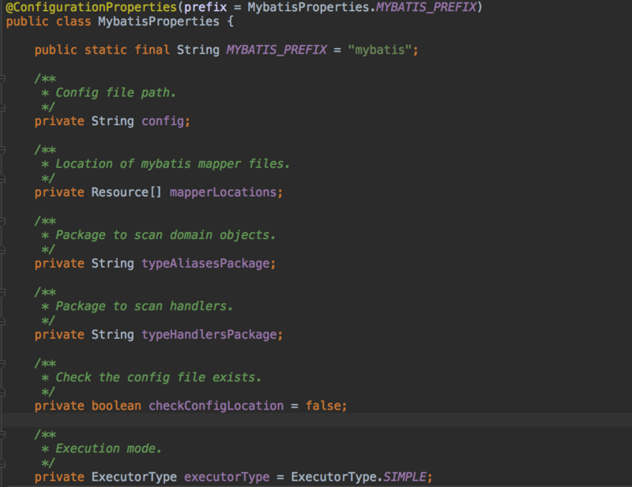Viewport: 632px width, 487px height.
Task: Click the 'boolean' keyword
Action: click(116, 406)
